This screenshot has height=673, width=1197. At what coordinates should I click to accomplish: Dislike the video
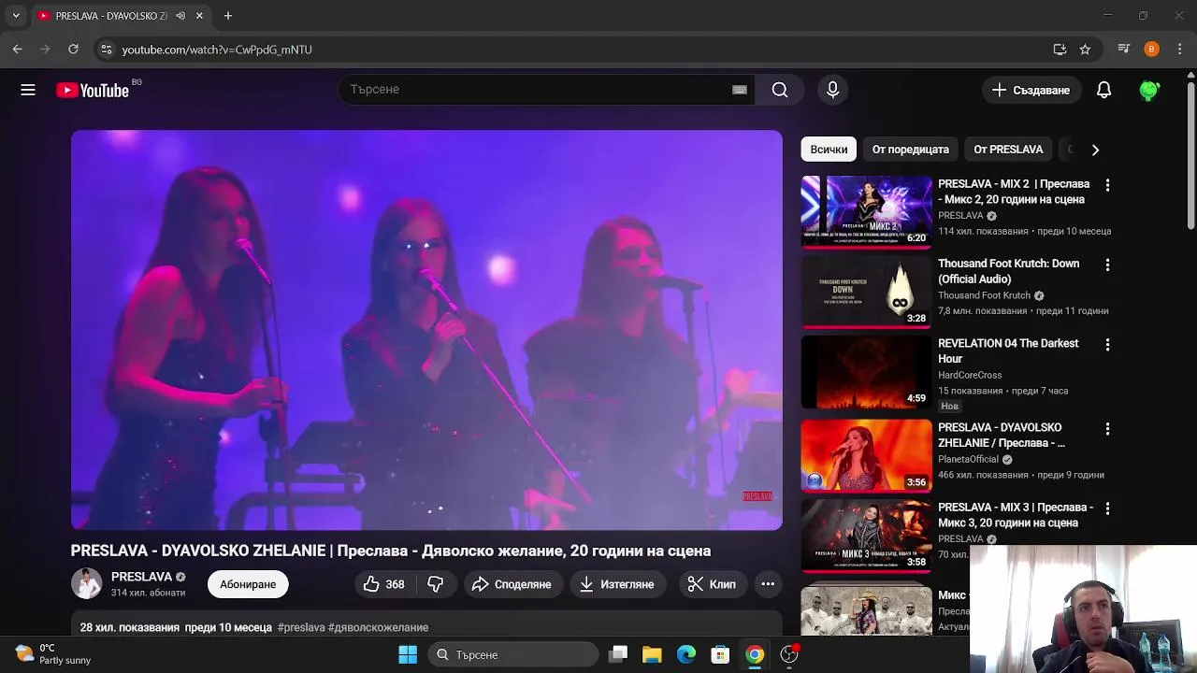pos(436,584)
